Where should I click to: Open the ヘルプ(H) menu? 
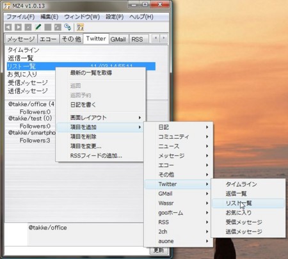(141, 17)
